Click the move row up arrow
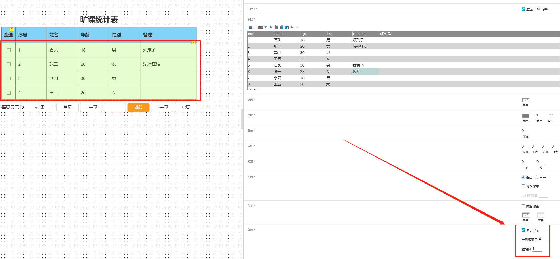This screenshot has width=560, height=259. [266, 27]
